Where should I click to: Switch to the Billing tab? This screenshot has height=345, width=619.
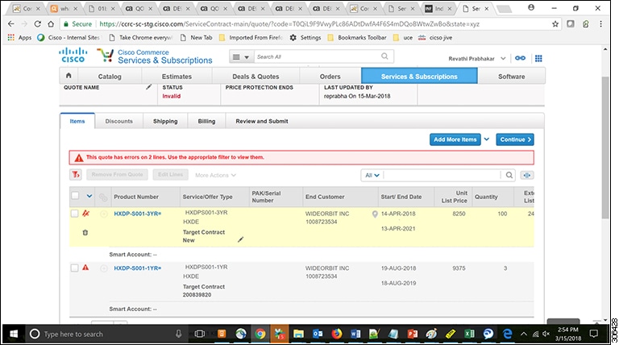pyautogui.click(x=206, y=121)
